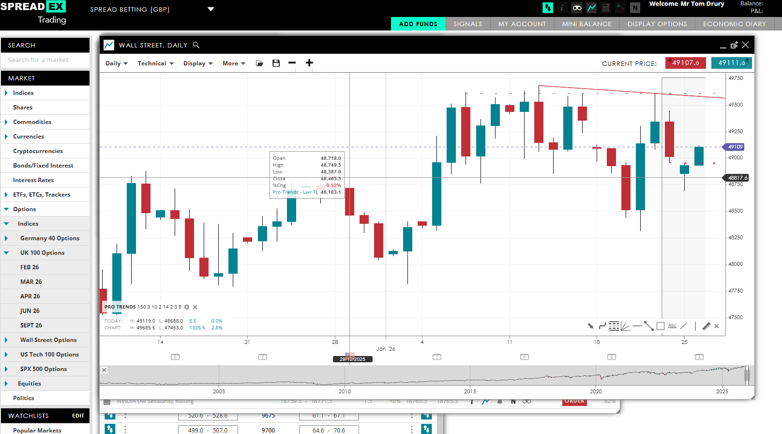
Task: Click the 64.6 - 70.6 price box
Action: (x=329, y=430)
